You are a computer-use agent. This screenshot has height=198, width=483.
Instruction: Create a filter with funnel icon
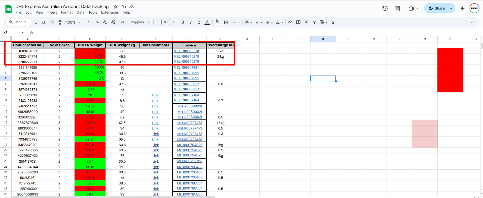(x=315, y=22)
